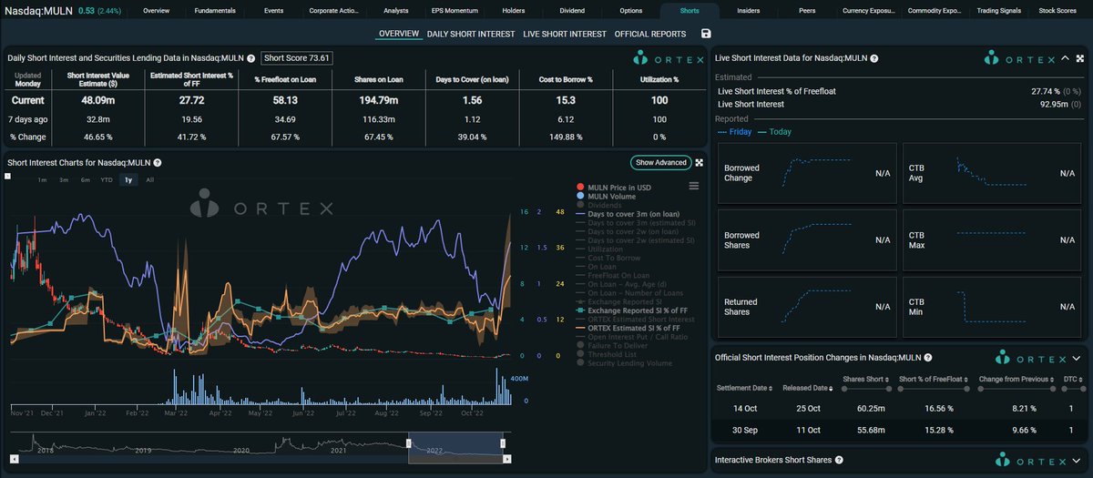This screenshot has height=478, width=1093.
Task: Open the Stock Scores tab
Action: (x=1057, y=11)
